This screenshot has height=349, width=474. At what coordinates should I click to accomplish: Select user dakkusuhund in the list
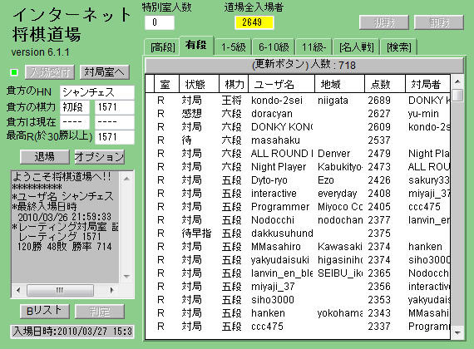coord(282,233)
